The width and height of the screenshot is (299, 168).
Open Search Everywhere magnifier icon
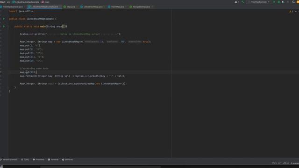(293, 2)
